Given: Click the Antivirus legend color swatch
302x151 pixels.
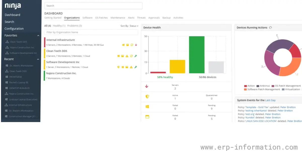Looking at the screenshot, I should 258,86.
